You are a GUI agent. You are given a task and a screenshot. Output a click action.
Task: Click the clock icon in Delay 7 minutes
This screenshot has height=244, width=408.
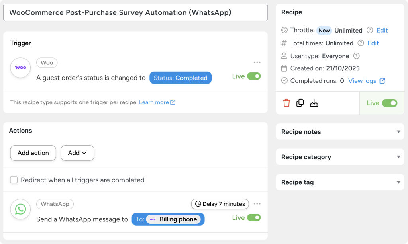pyautogui.click(x=198, y=204)
